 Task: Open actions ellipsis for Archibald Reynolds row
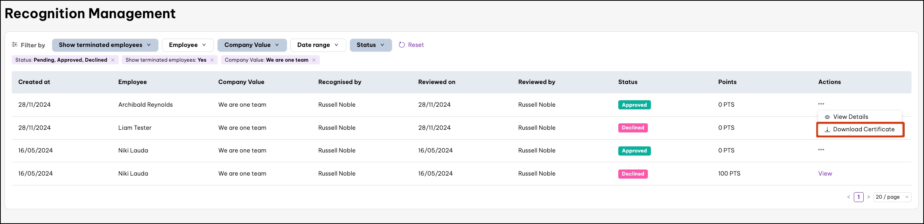point(821,104)
